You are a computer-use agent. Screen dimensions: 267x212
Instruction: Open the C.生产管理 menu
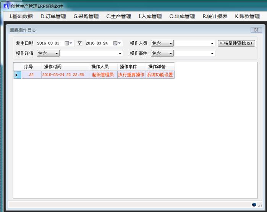118,16
